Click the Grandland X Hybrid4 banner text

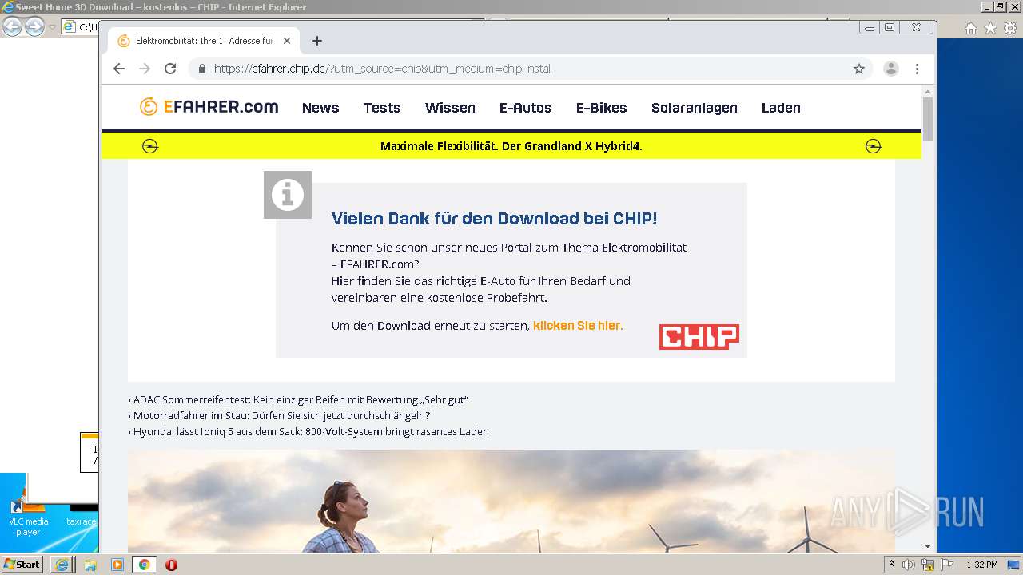click(511, 146)
